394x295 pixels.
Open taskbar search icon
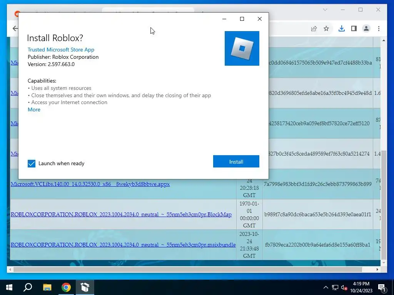pos(28,287)
